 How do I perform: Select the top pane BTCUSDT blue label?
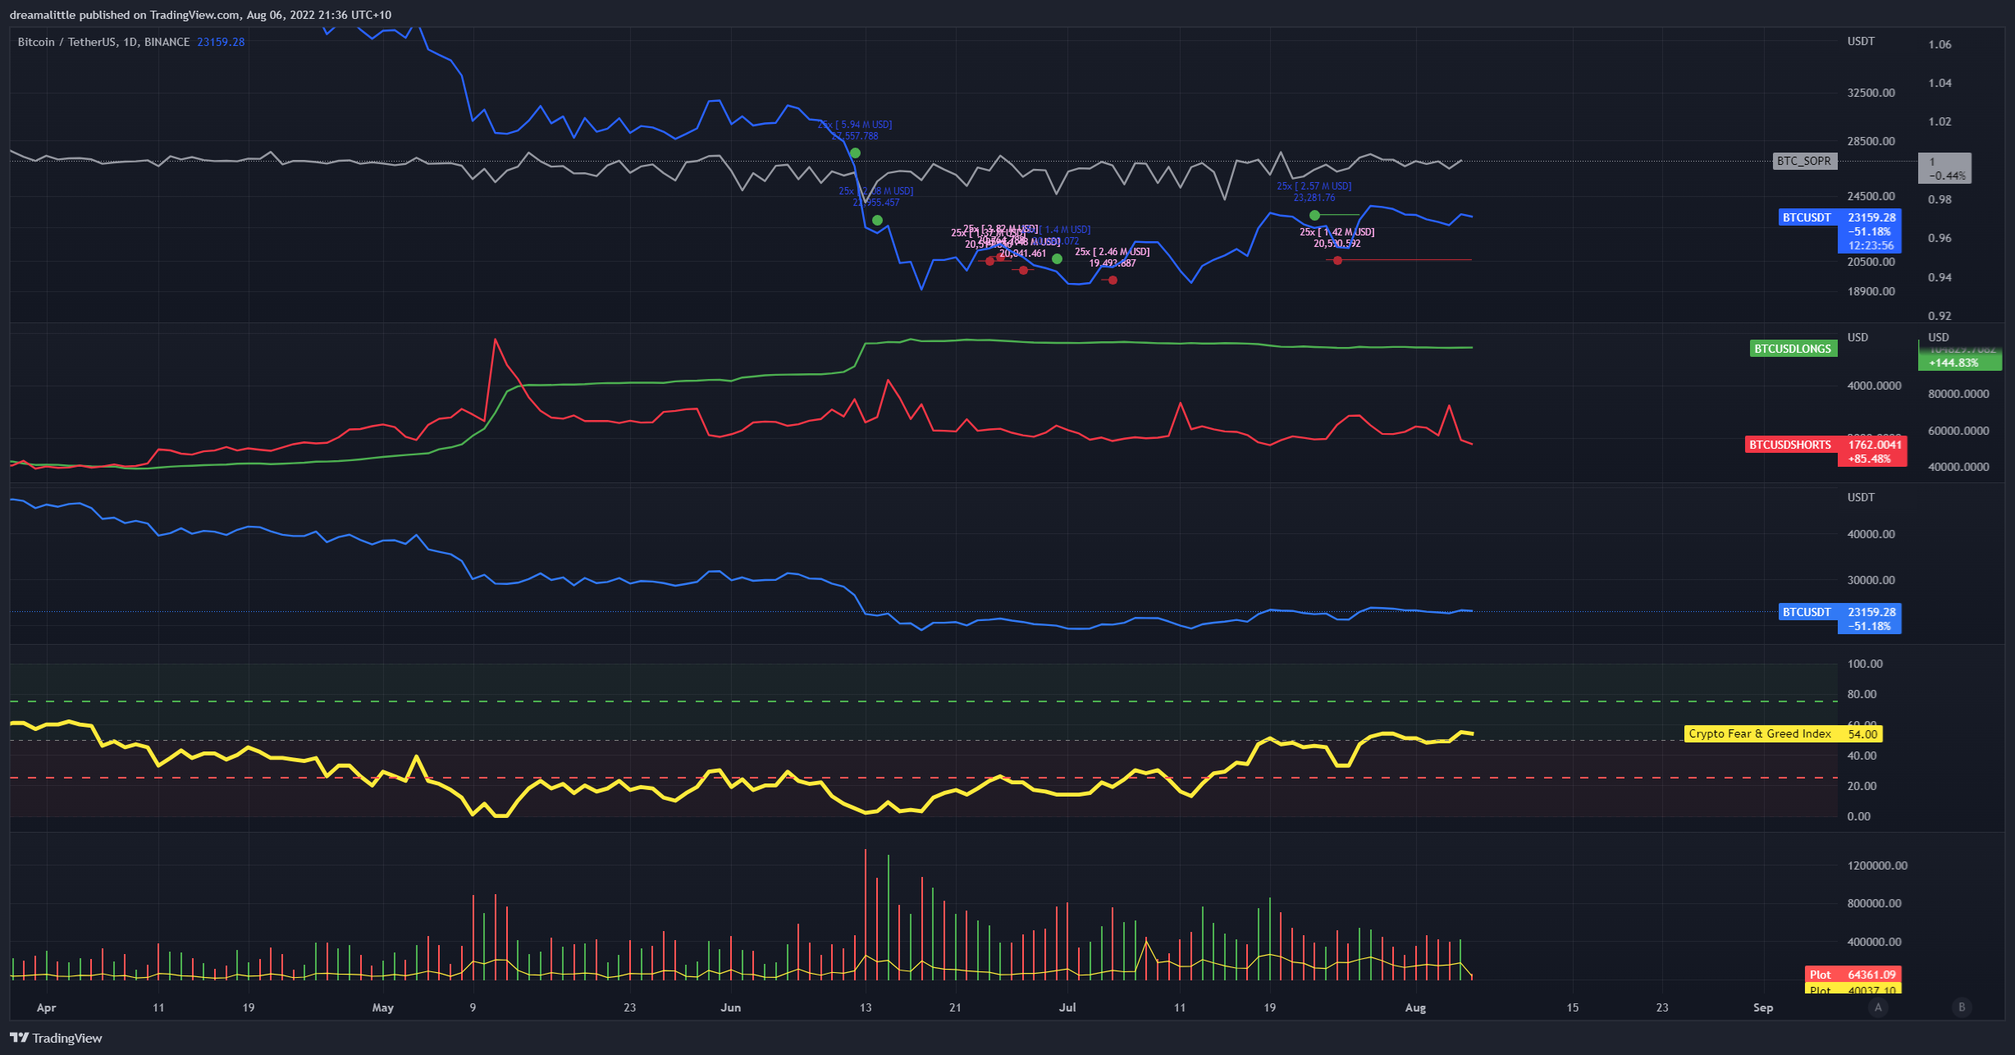coord(1807,217)
